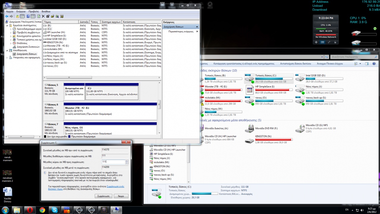Open Opera browser from taskbar
This screenshot has width=380, height=214.
[x=30, y=210]
